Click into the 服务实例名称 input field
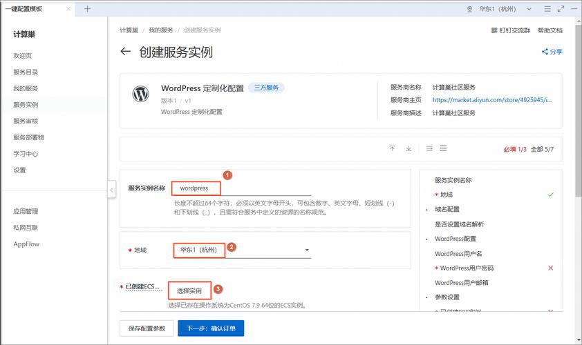The image size is (582, 345). tap(241, 188)
